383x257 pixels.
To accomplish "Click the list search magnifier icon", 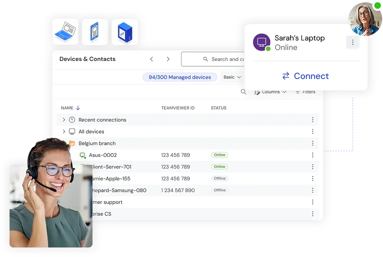I will [x=243, y=92].
